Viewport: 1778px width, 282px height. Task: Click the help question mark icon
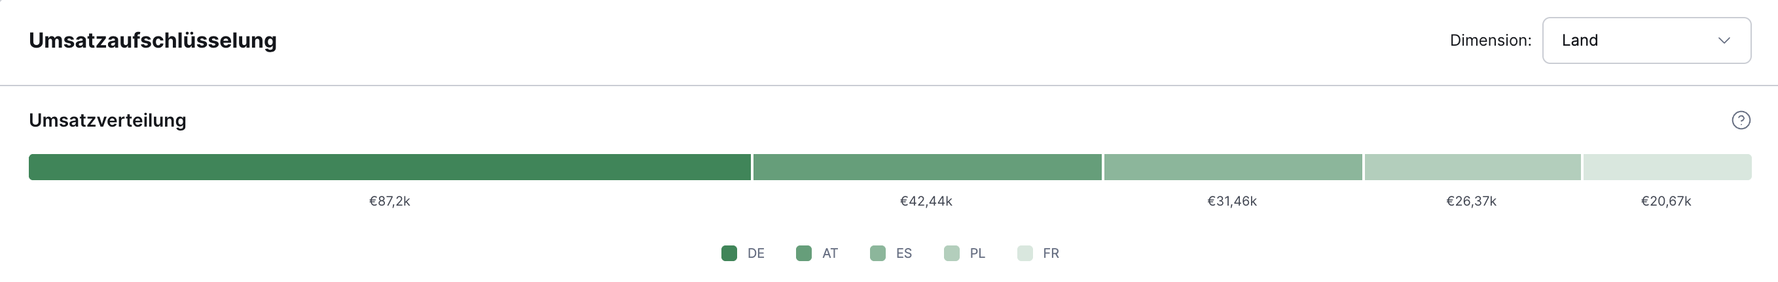click(x=1741, y=120)
